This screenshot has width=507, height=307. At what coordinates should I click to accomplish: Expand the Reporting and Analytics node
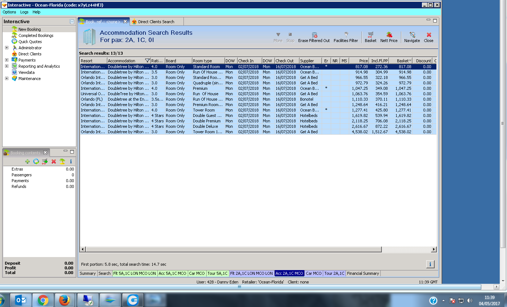click(x=7, y=66)
